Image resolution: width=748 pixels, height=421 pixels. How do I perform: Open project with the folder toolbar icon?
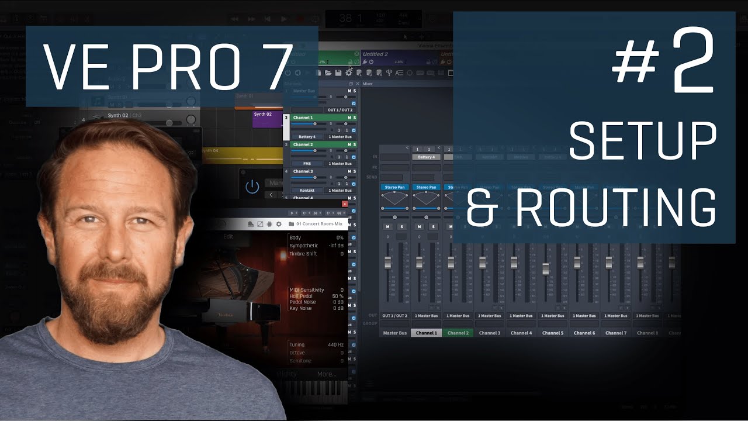[328, 73]
